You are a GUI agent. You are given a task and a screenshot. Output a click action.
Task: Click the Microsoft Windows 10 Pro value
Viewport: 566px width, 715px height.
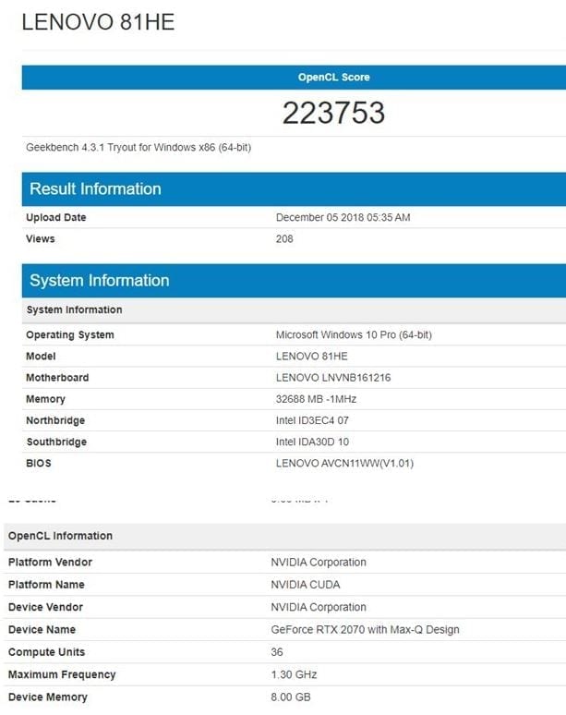click(x=354, y=335)
